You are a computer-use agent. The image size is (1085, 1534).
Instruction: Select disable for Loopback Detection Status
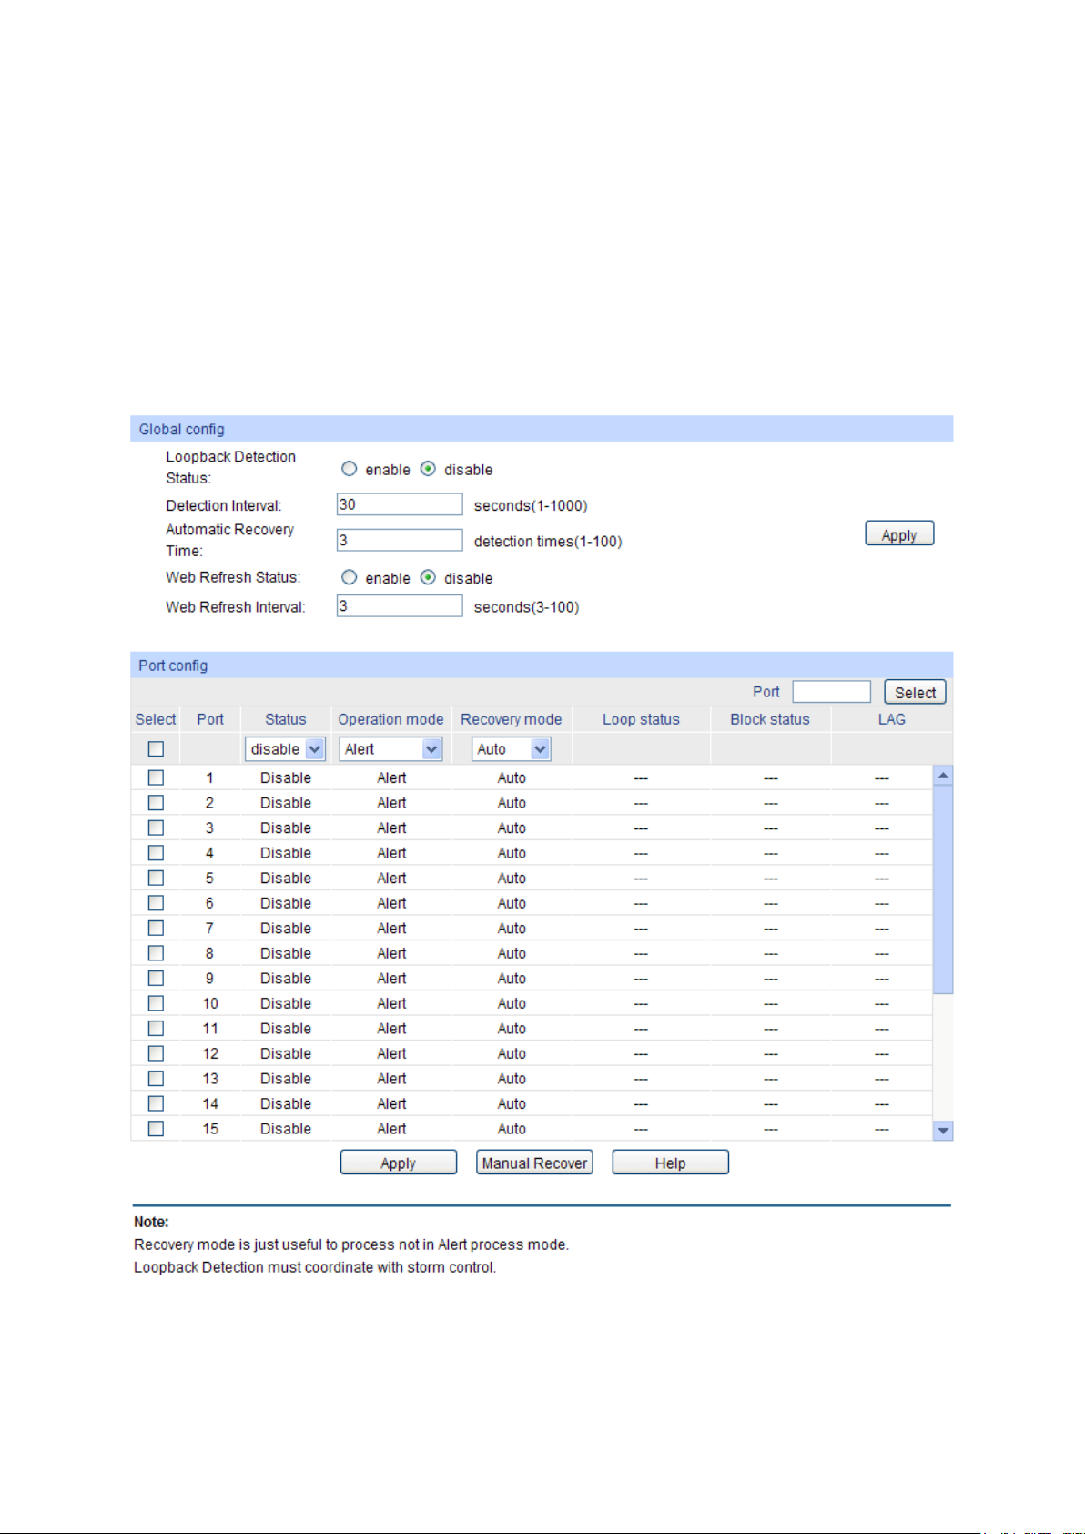tap(428, 469)
